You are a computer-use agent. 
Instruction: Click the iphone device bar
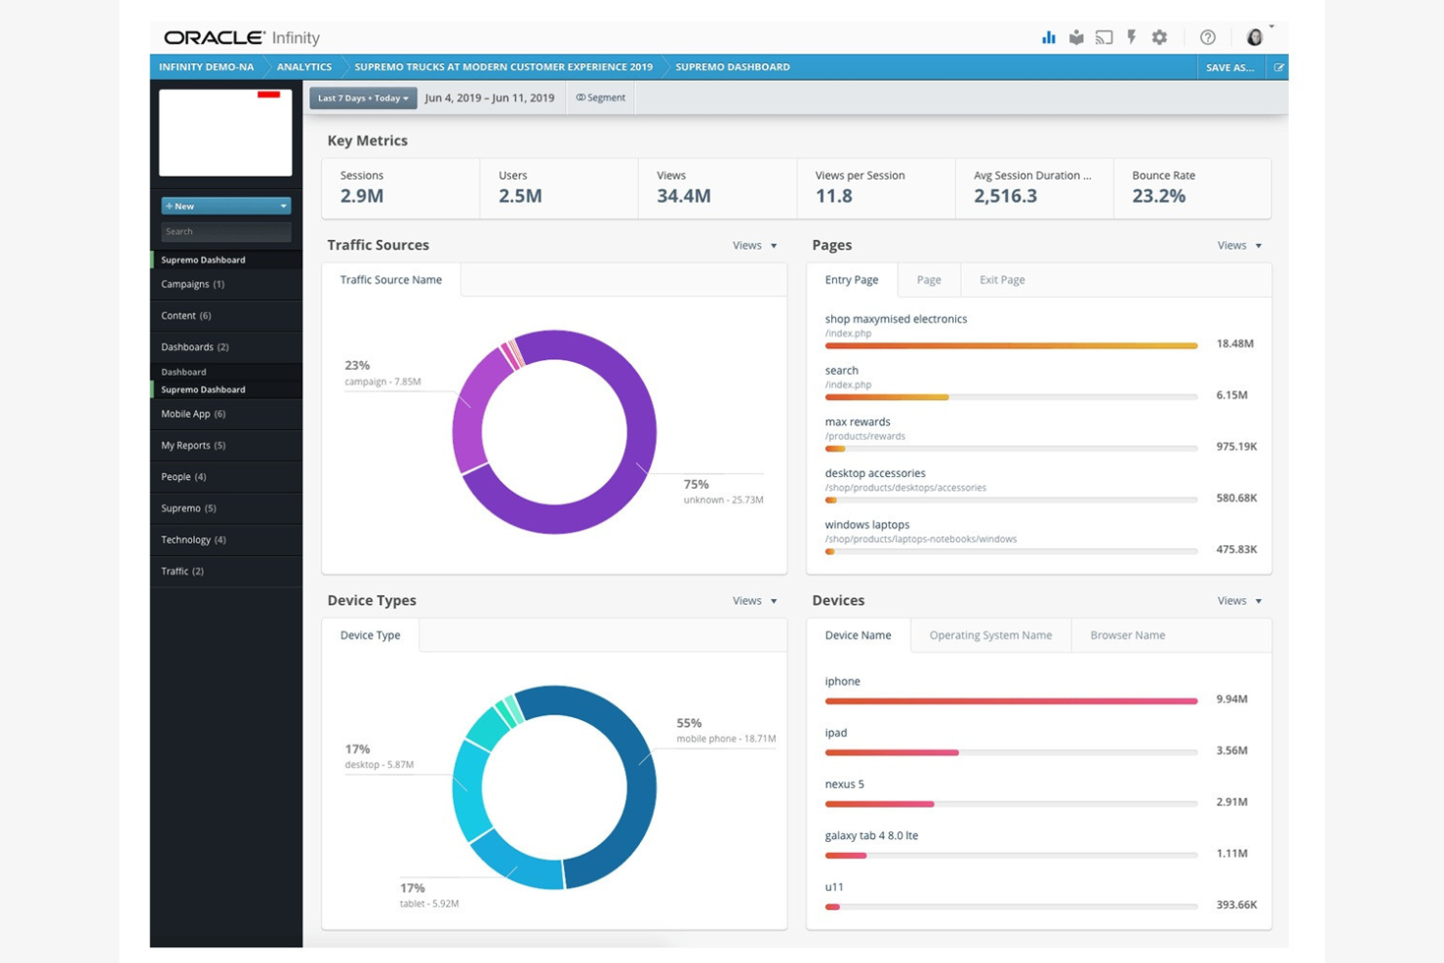pyautogui.click(x=1011, y=701)
